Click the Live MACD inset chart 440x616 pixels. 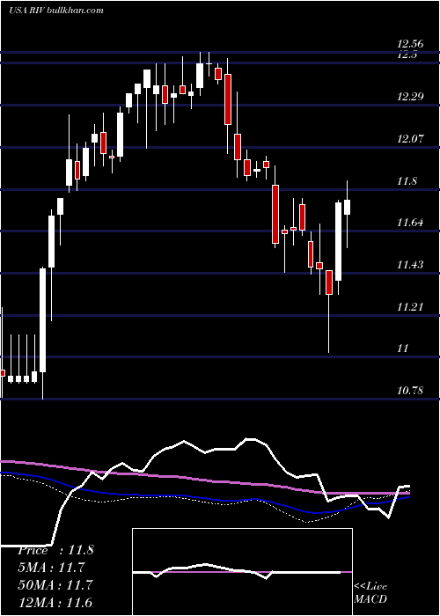coord(242,572)
